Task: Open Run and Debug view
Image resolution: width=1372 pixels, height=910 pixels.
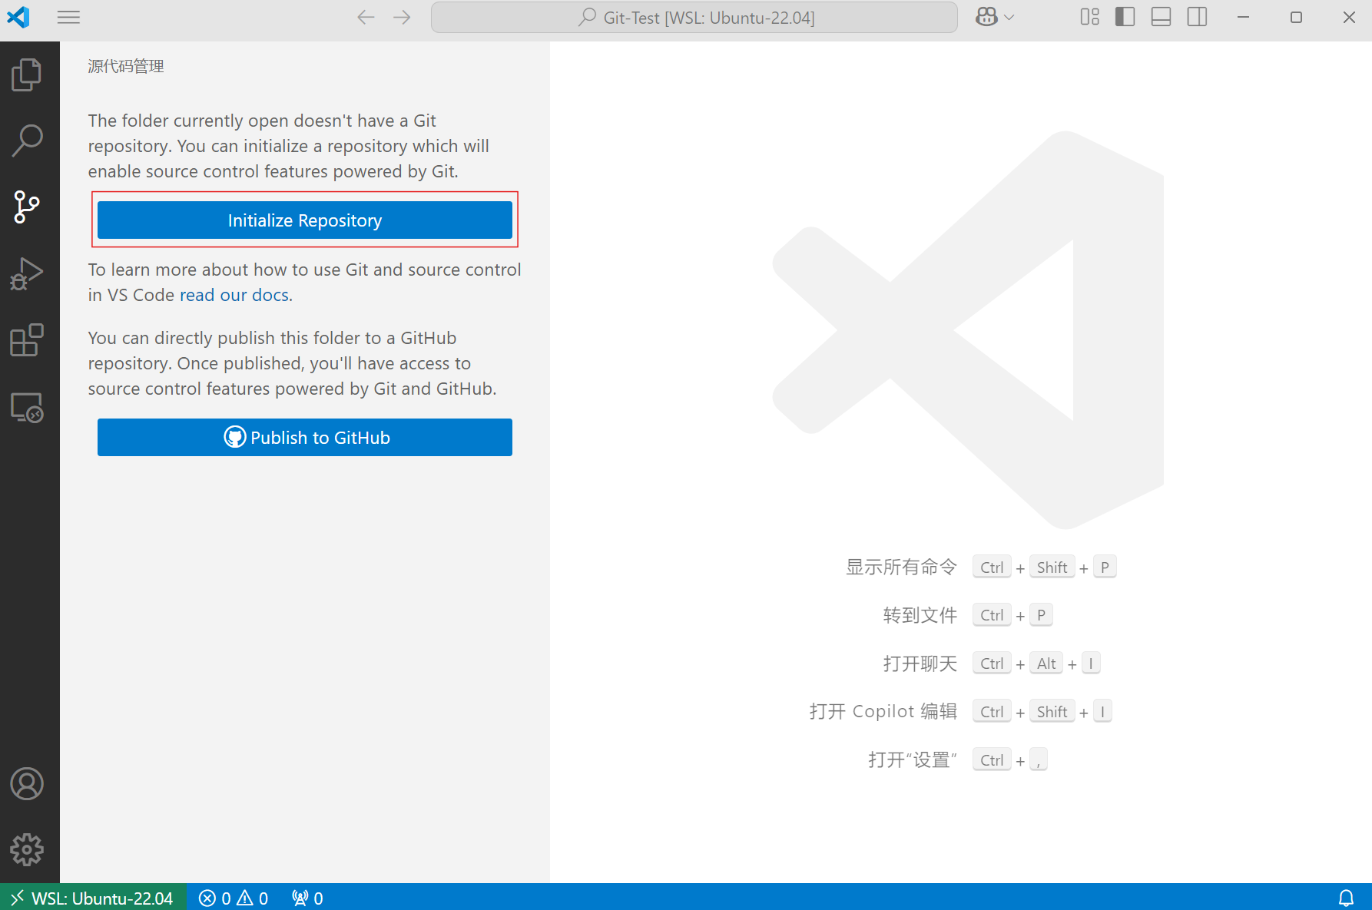Action: coord(27,274)
